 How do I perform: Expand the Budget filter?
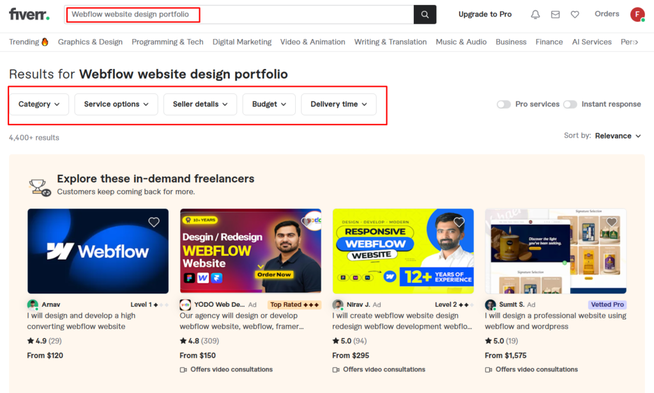coord(269,104)
